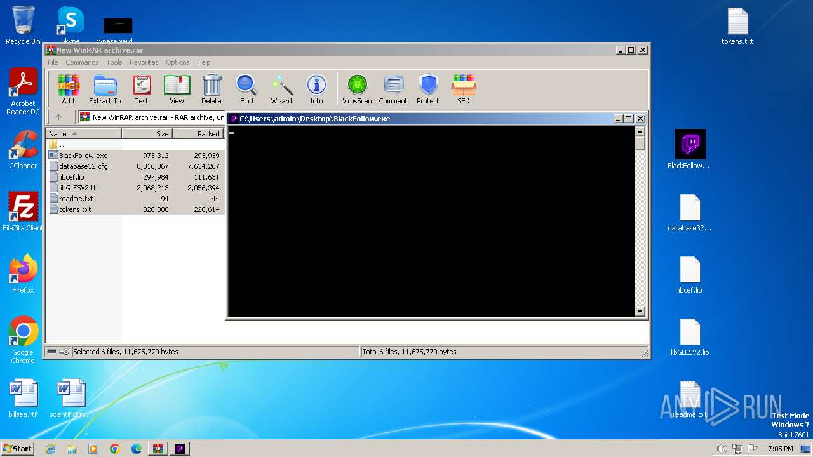
Task: Open the Recycle Bin desktop icon
Action: pyautogui.click(x=23, y=25)
